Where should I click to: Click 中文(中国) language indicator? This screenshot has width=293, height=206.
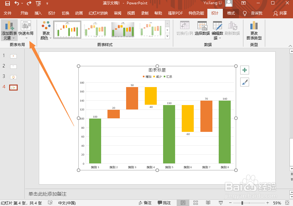click(67, 203)
